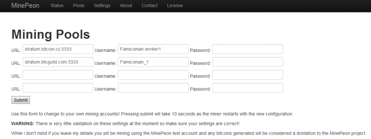This screenshot has height=139, width=371.
Task: Click the third row Password field
Action: 247,75
